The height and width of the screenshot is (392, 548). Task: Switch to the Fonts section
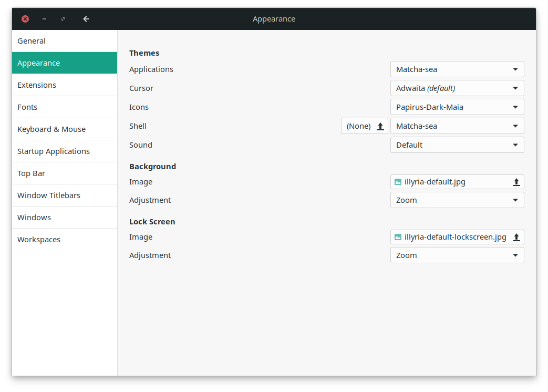[x=27, y=107]
